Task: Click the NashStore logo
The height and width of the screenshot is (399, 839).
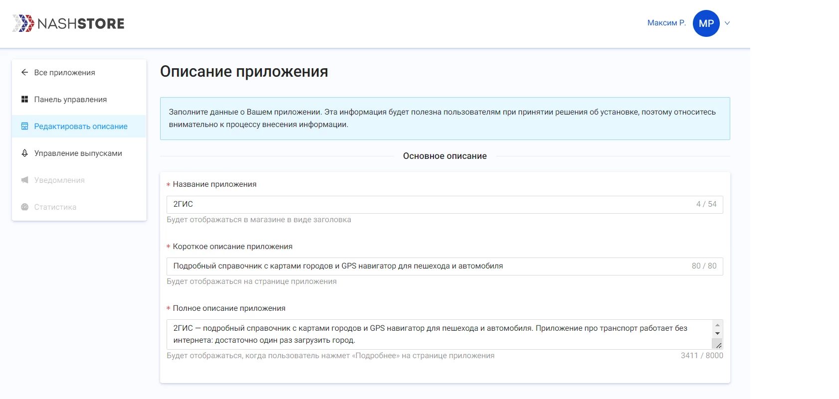Action: [68, 23]
